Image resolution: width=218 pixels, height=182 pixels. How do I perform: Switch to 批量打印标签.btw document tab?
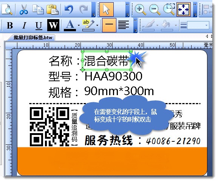point(32,38)
